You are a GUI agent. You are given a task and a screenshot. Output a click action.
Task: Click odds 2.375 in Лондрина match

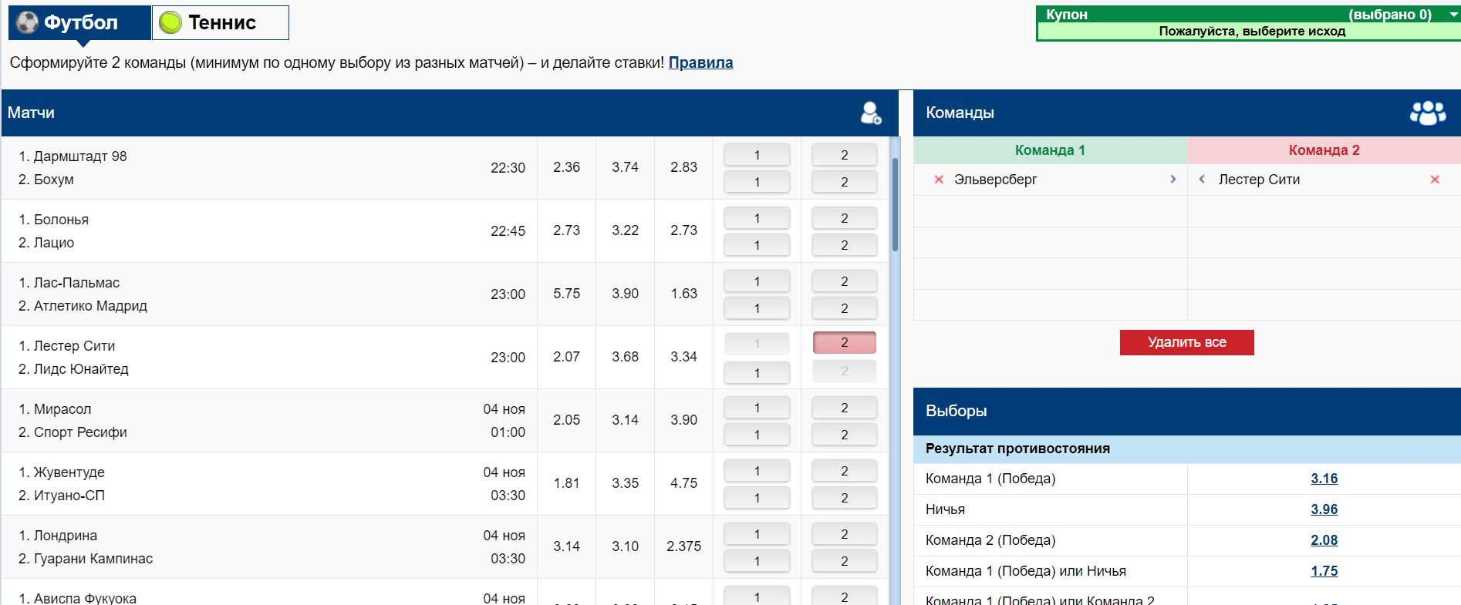(x=683, y=546)
